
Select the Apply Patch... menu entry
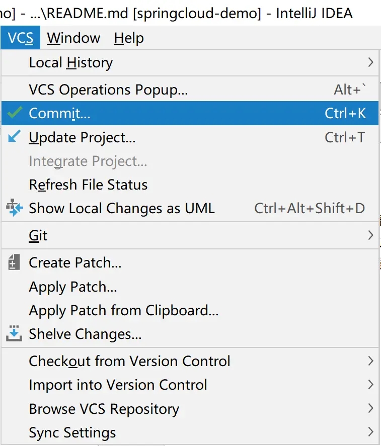coord(73,287)
